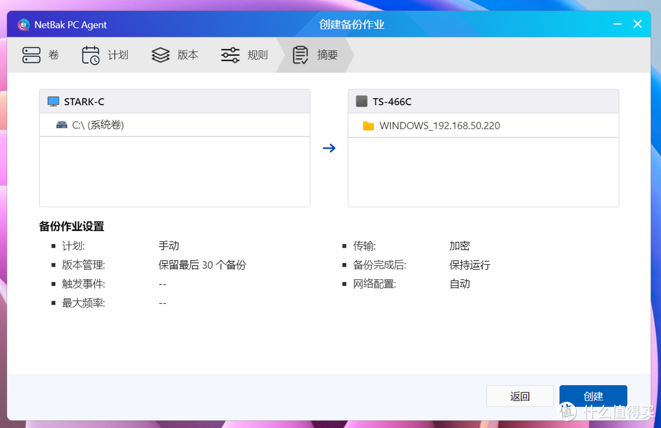Open the 计划 calendar schedule icon
The height and width of the screenshot is (428, 661).
click(91, 54)
